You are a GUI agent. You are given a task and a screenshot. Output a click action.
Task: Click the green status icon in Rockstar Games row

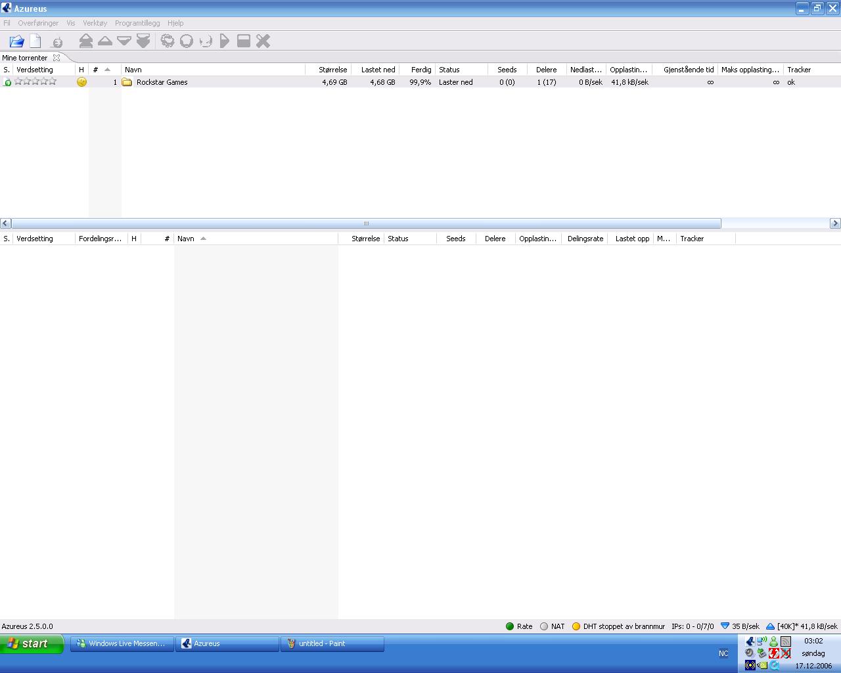tap(7, 82)
